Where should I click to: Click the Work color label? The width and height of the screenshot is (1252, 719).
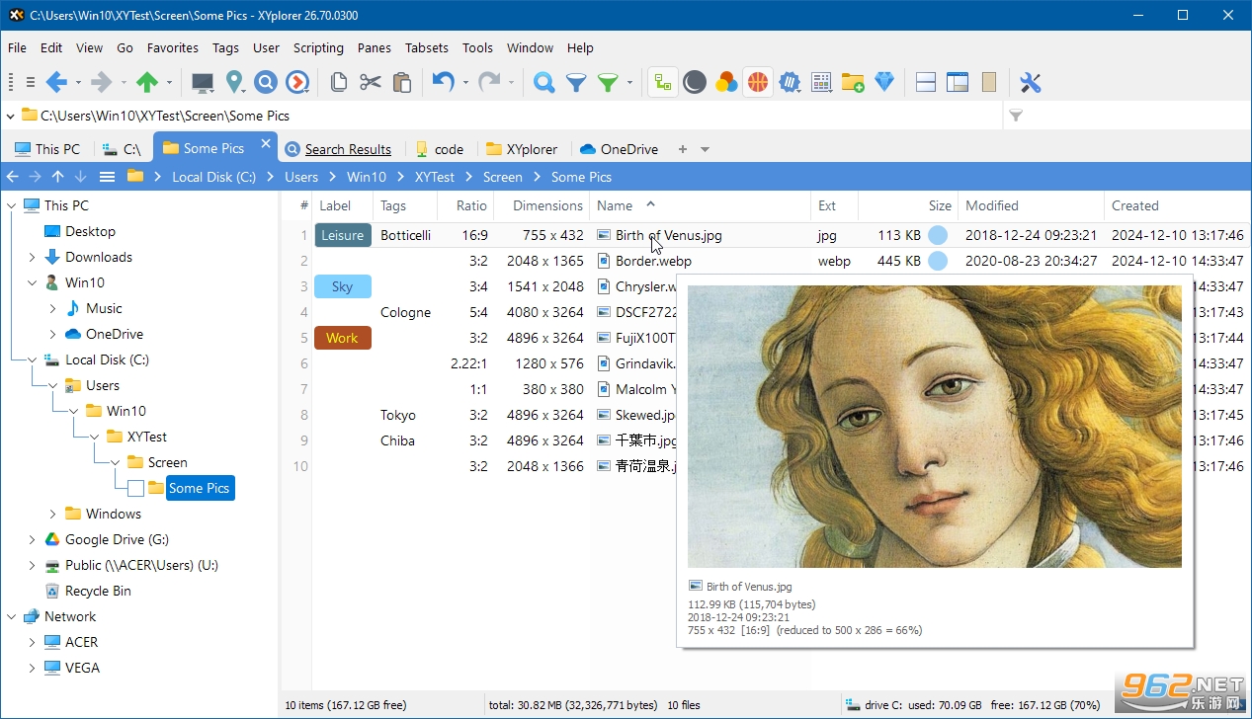point(343,338)
